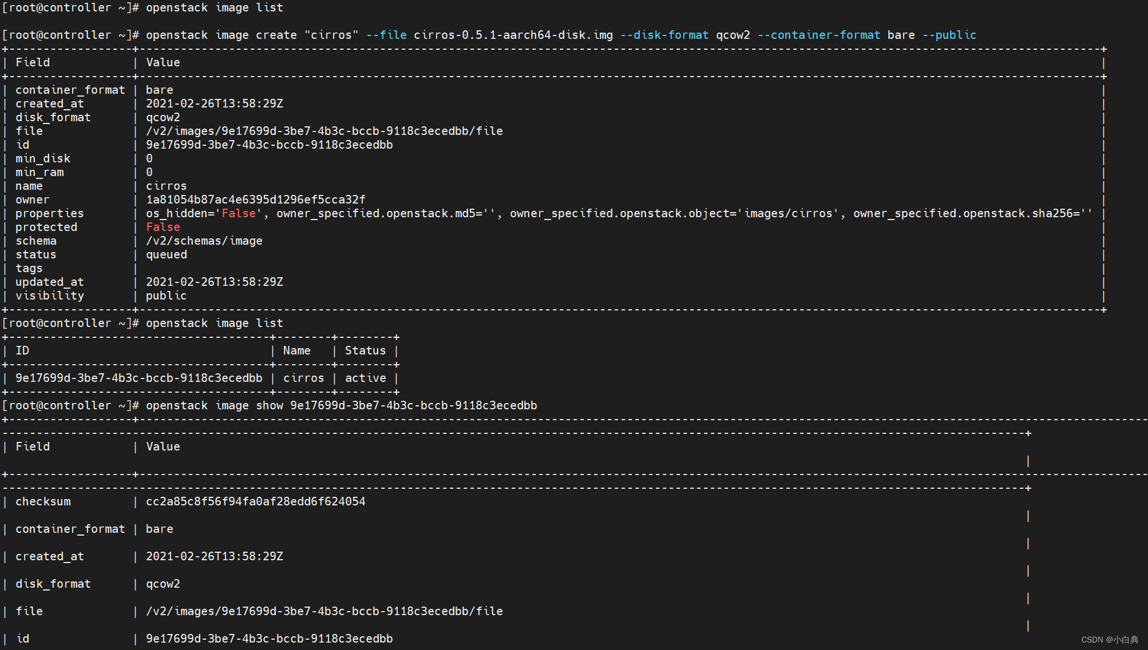The image size is (1148, 650).
Task: Click the 'active' status cell
Action: click(x=366, y=378)
